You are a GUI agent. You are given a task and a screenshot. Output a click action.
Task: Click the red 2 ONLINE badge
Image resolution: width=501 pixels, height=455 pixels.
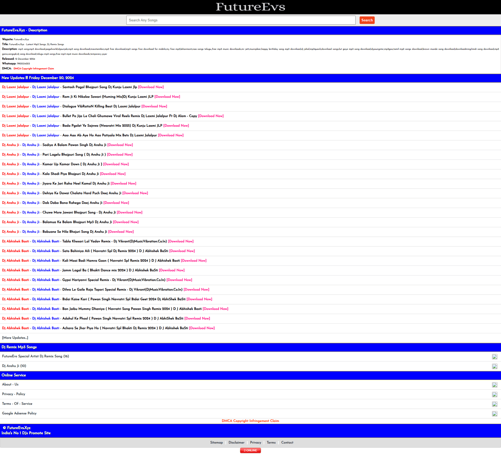click(250, 450)
